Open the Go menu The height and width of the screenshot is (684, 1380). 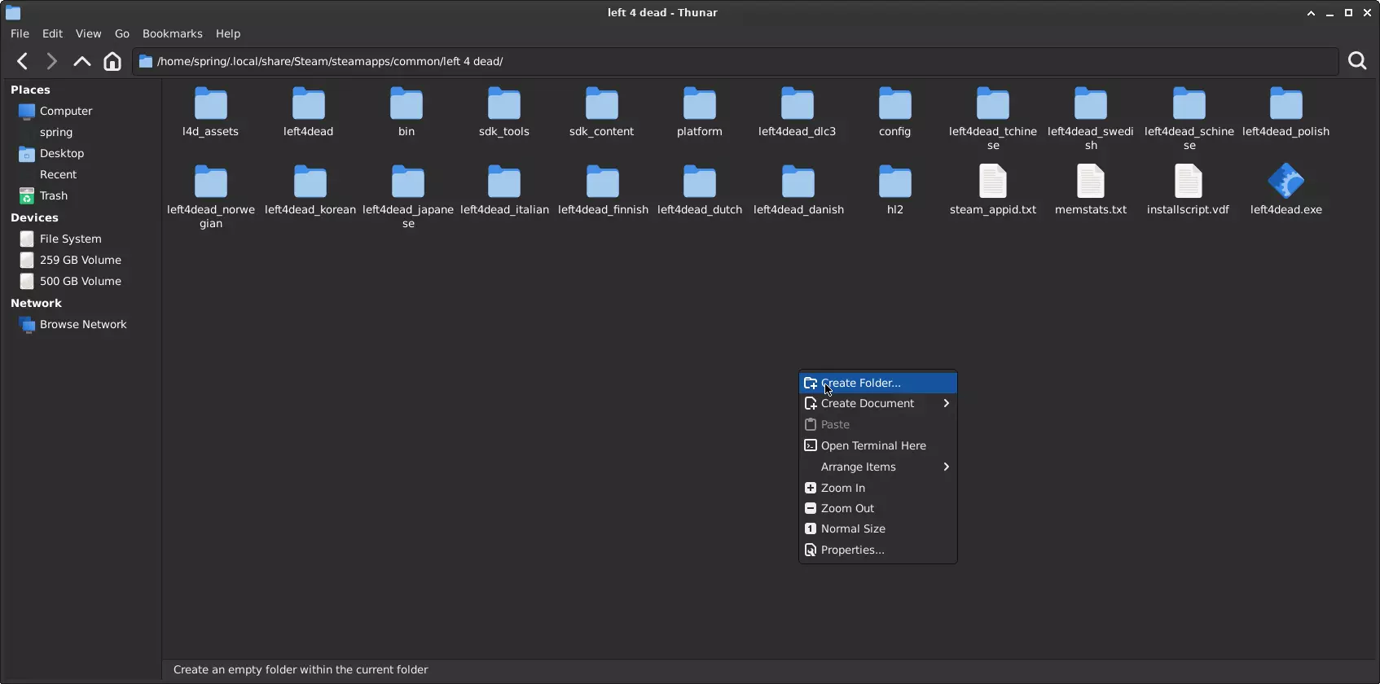[x=122, y=33]
